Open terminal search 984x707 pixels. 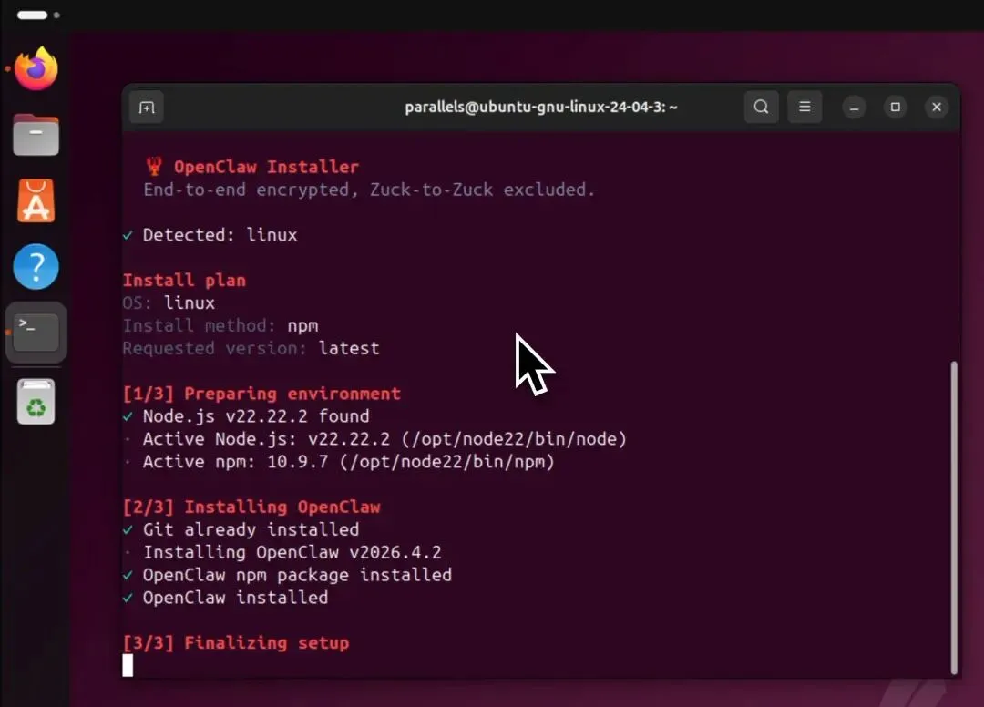coord(761,107)
